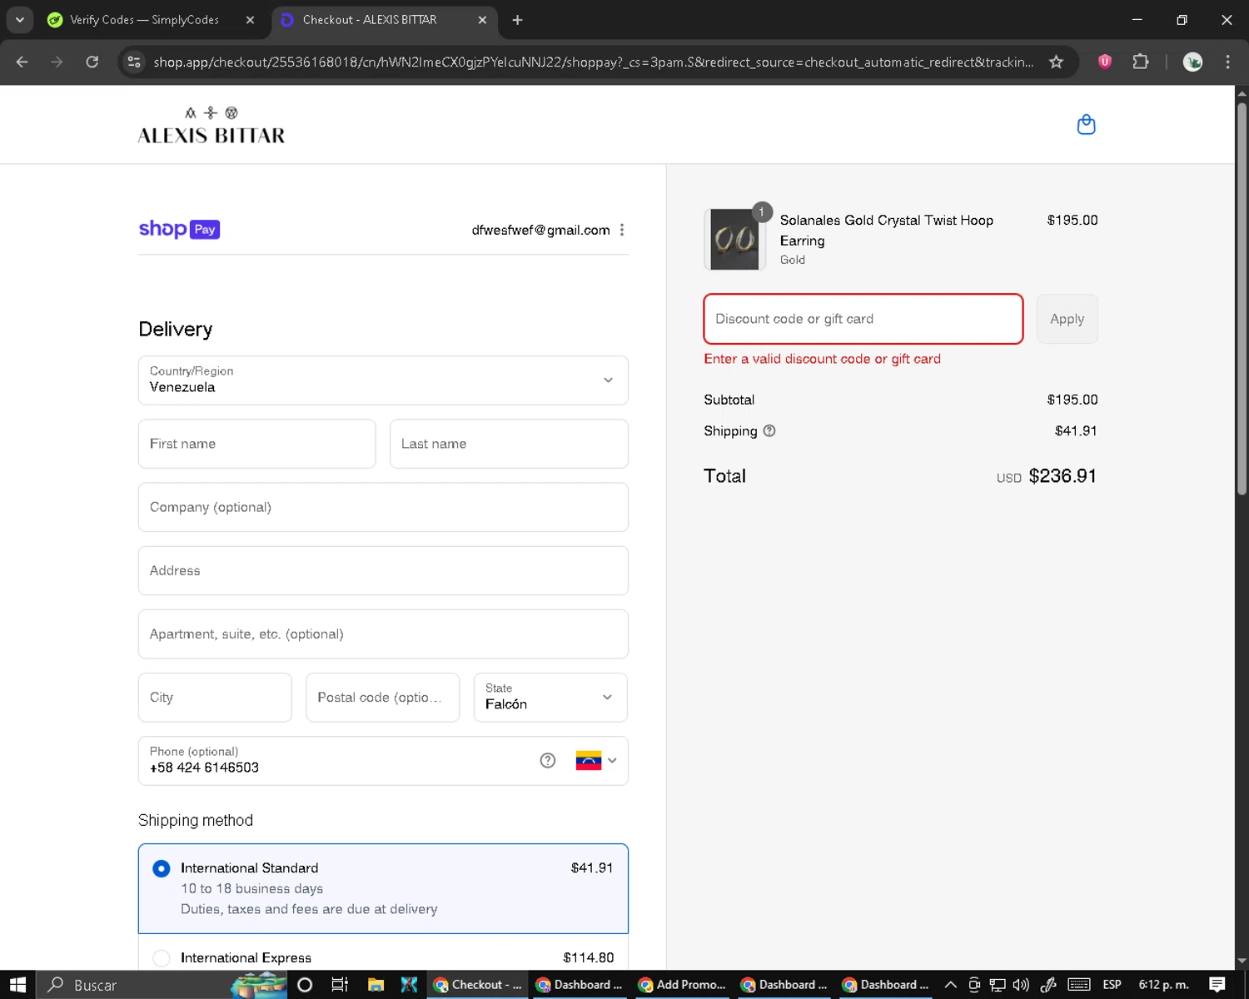Open the first Dashboard taskbar window
This screenshot has width=1249, height=999.
click(580, 985)
